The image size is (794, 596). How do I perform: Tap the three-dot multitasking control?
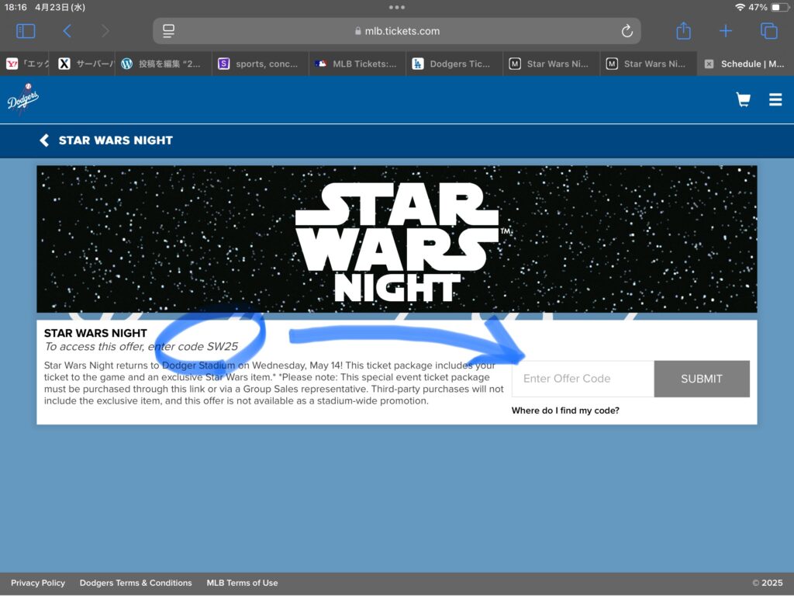(x=397, y=7)
